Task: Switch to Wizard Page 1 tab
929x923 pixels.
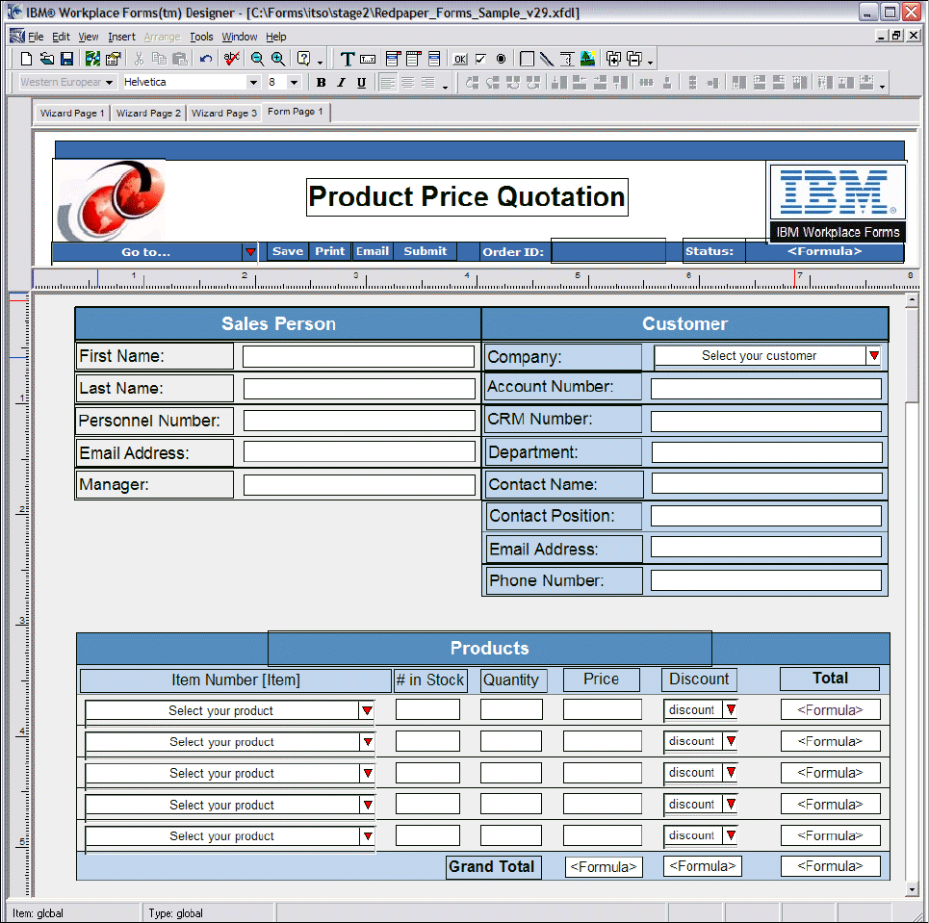Action: [x=71, y=113]
